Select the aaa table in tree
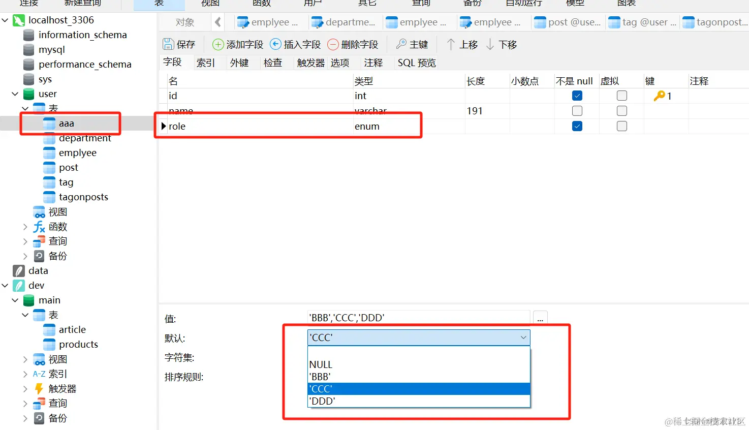The height and width of the screenshot is (430, 749). coord(67,124)
